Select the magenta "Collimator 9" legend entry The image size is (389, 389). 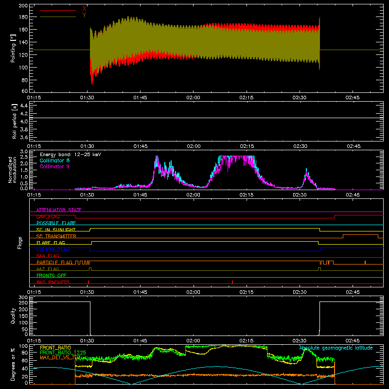pyautogui.click(x=54, y=166)
